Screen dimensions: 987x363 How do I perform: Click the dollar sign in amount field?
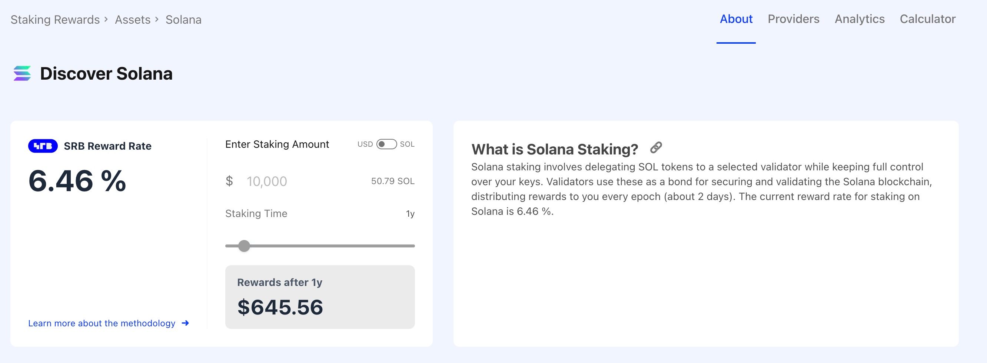point(229,181)
